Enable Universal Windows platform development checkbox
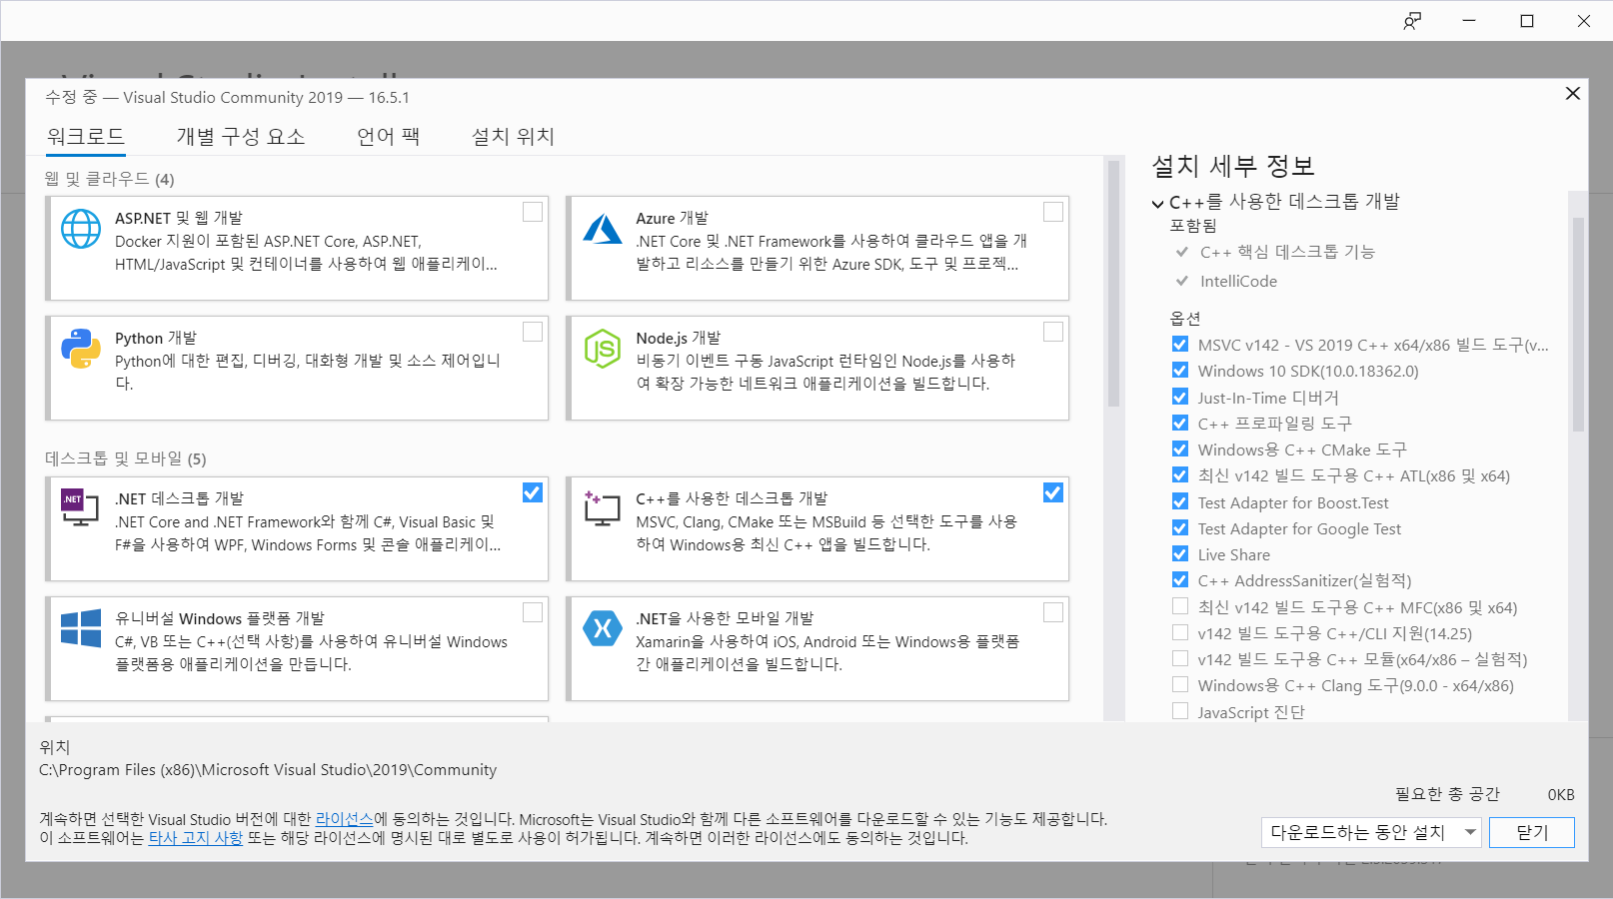Screen dimensions: 1613x899 [533, 612]
